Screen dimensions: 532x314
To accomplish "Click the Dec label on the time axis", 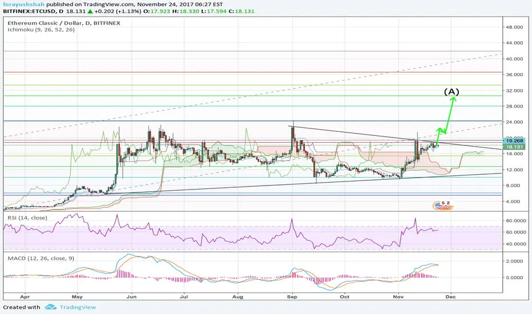I will tap(450, 297).
